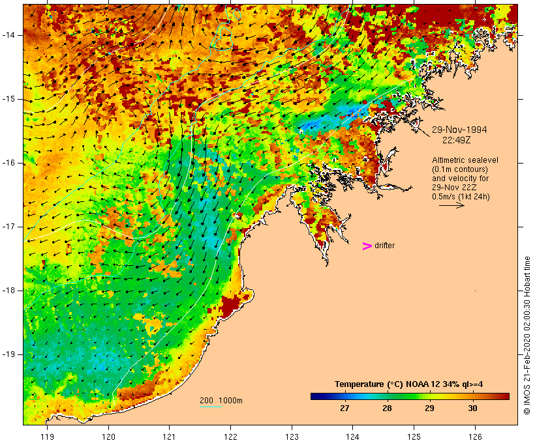This screenshot has width=535, height=443.
Task: Click the '27' colorbar tick label
Action: 344,408
